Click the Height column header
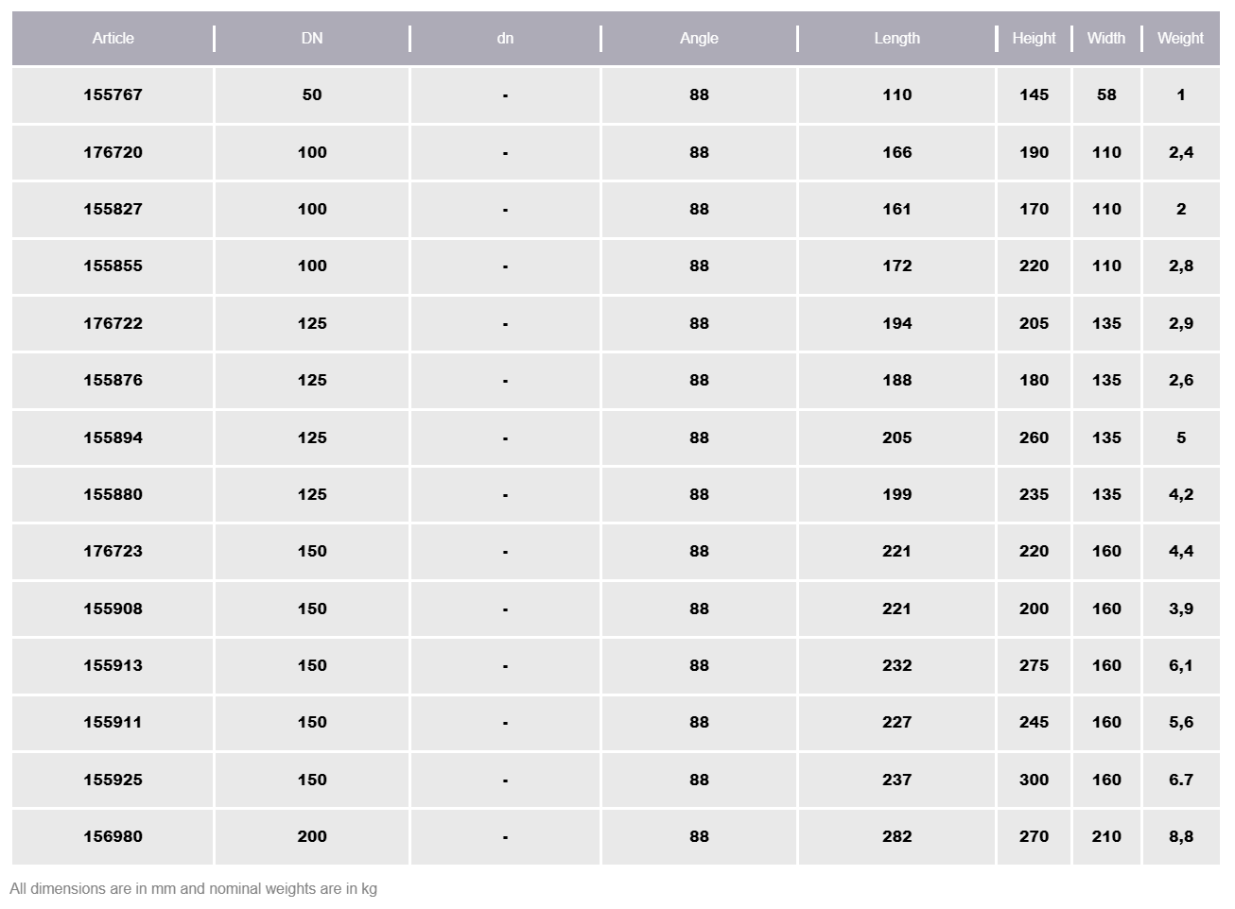The height and width of the screenshot is (909, 1235). [1034, 39]
